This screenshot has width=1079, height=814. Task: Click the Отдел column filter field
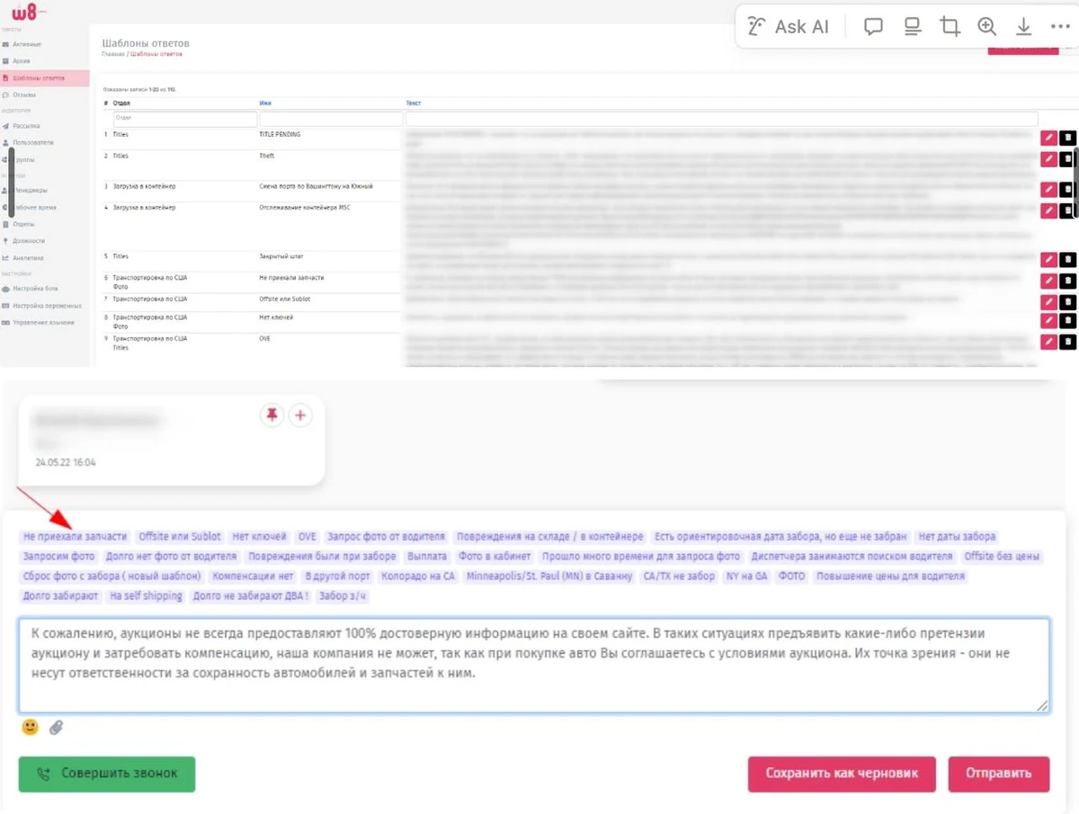(x=184, y=119)
